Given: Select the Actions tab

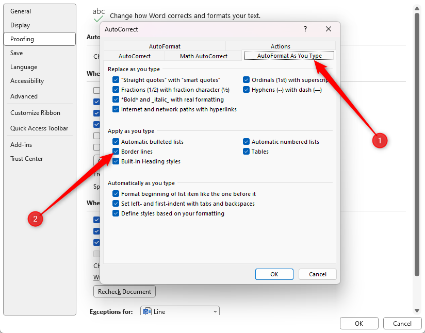Looking at the screenshot, I should pyautogui.click(x=280, y=46).
